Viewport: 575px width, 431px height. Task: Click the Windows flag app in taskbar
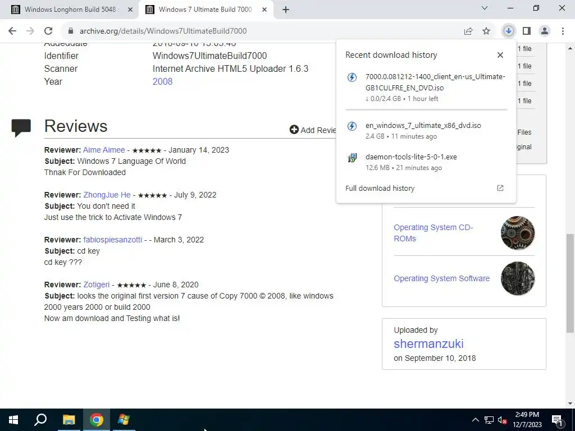click(124, 420)
